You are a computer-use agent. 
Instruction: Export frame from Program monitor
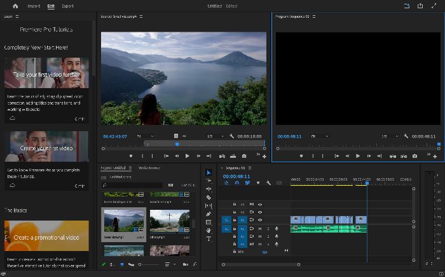coord(415,156)
